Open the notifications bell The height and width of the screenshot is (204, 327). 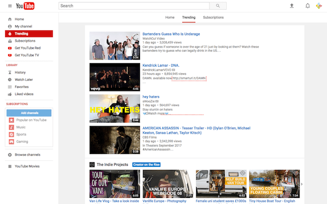[x=308, y=6]
